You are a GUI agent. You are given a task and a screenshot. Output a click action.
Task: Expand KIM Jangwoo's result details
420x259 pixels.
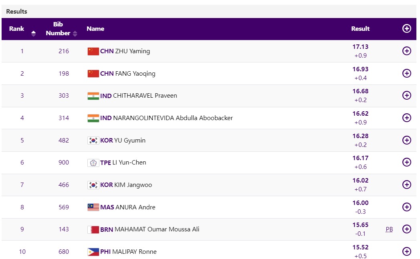406,185
